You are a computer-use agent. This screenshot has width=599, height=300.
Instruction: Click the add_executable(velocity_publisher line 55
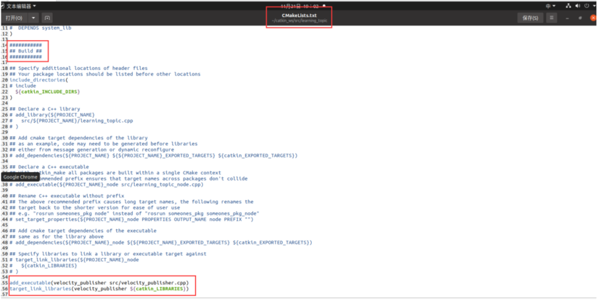[x=99, y=284]
